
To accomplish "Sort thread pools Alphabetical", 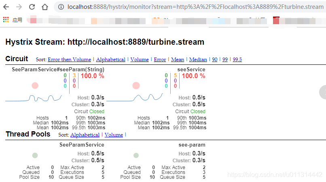I will click(85, 135).
